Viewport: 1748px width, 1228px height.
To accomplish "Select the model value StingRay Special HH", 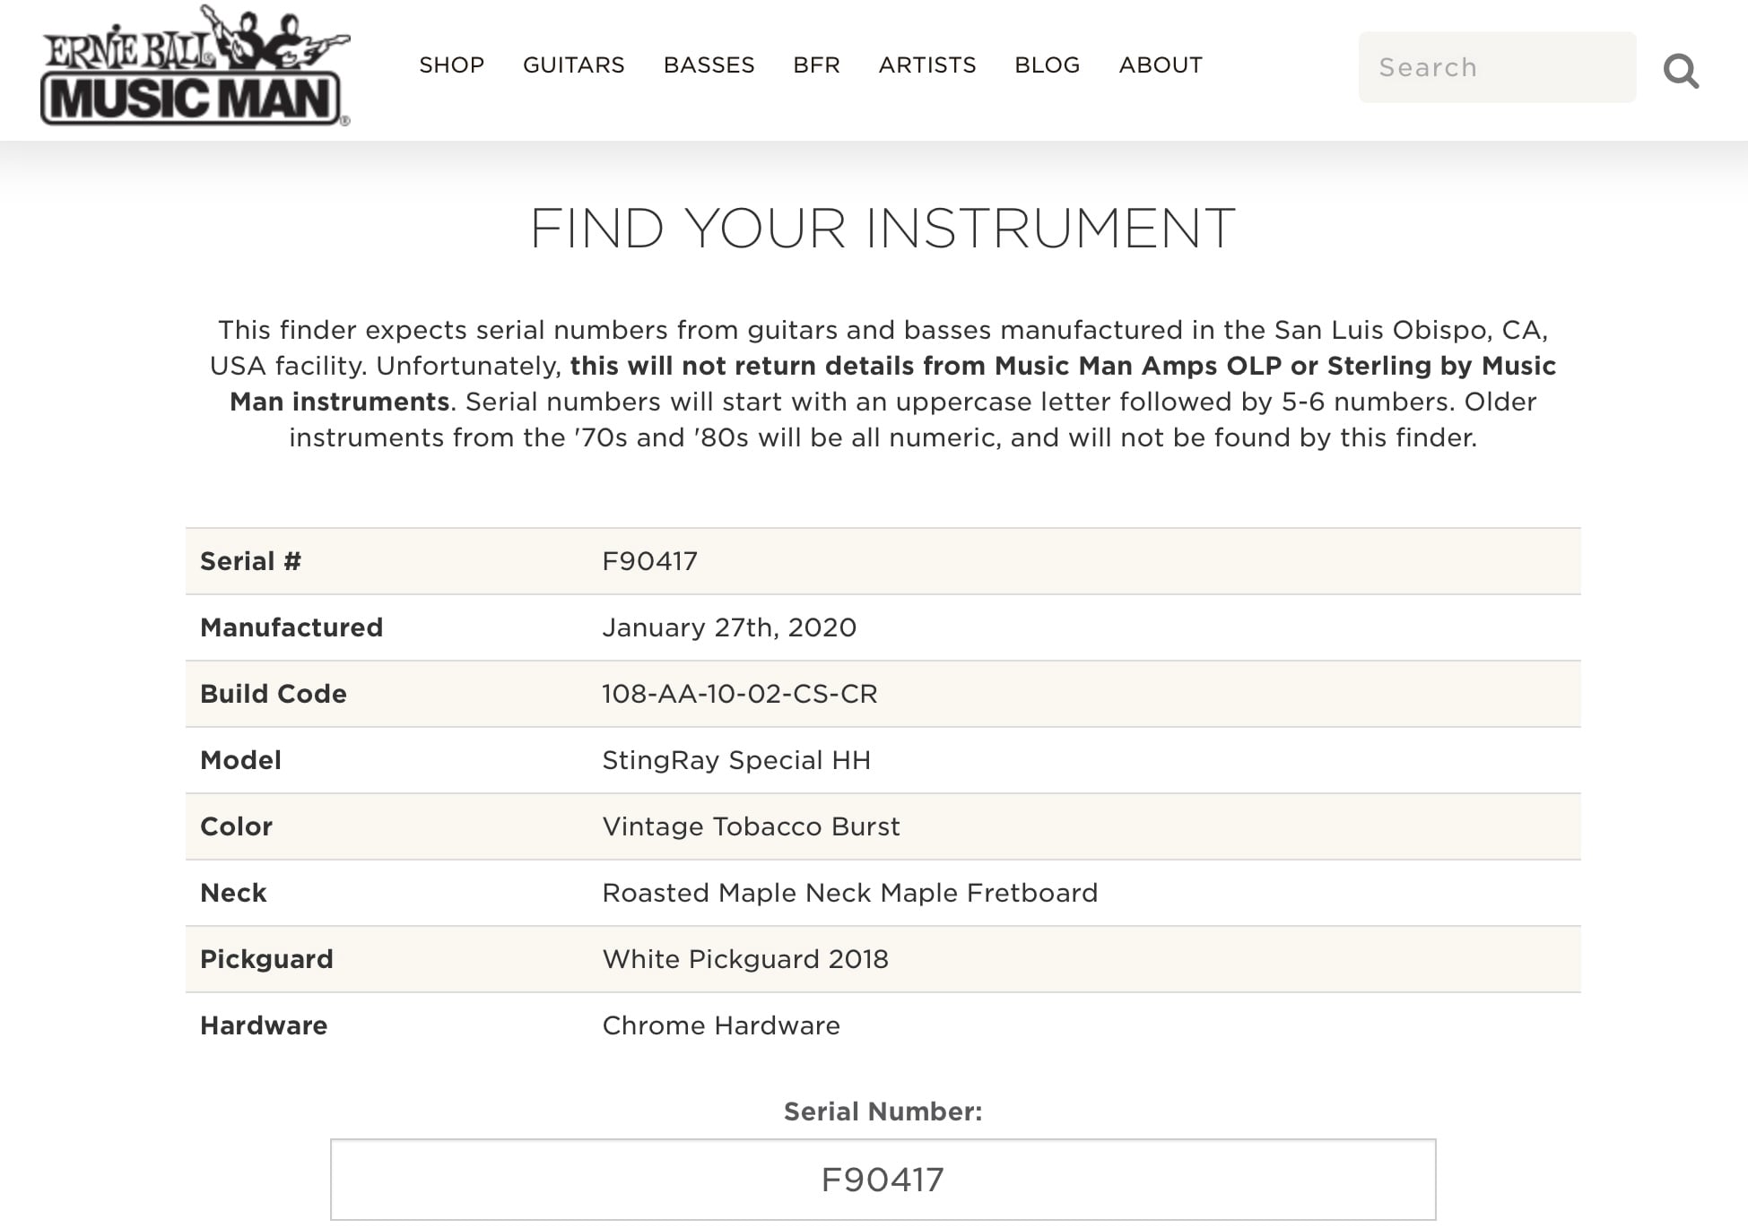I will (736, 760).
